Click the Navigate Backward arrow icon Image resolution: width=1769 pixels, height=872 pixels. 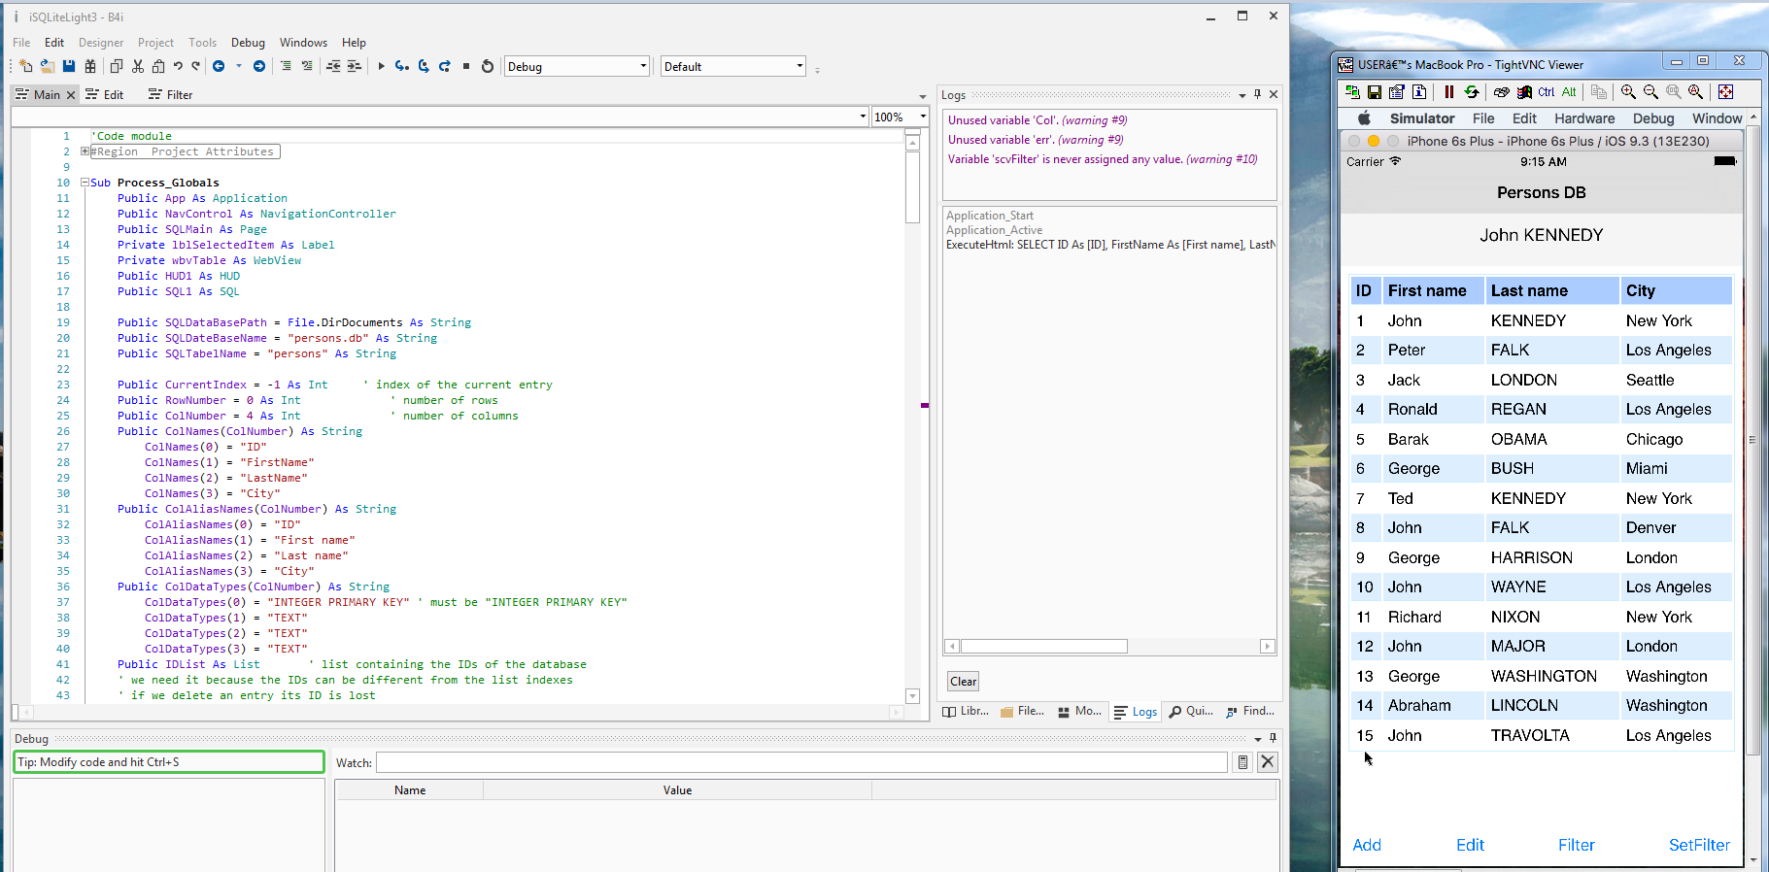pos(219,66)
